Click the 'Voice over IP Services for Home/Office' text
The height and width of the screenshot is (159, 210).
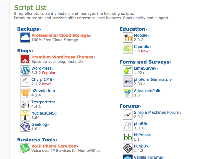pyautogui.click(x=66, y=151)
